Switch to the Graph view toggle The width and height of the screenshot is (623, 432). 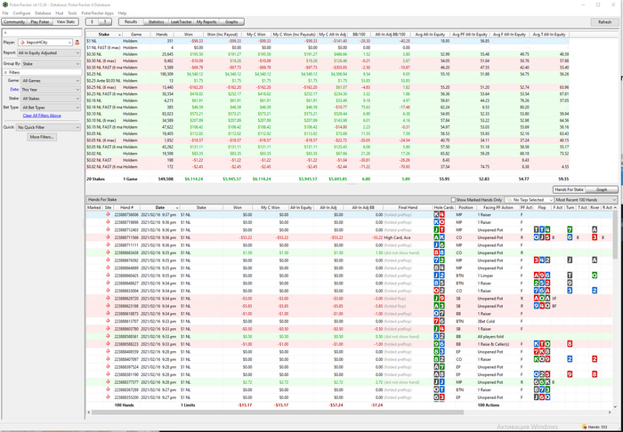(x=602, y=189)
